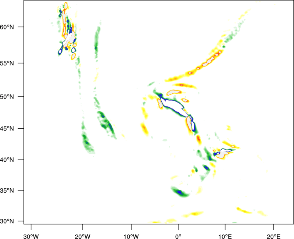Click the 40°N latitude label
Image resolution: width=294 pixels, height=239 pixels.
pos(7,160)
